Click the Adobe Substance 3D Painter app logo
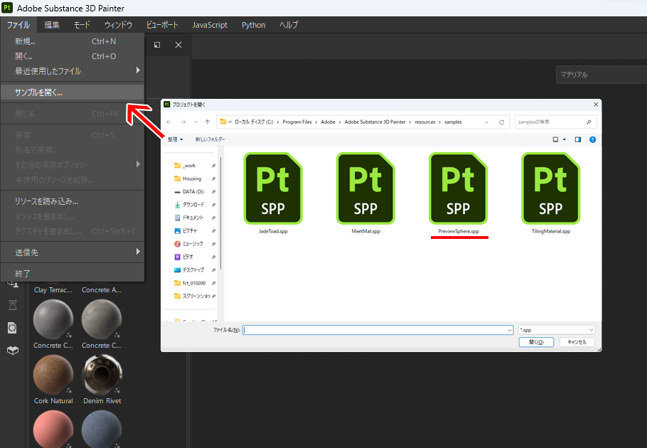Viewport: 647px width, 448px height. (7, 8)
